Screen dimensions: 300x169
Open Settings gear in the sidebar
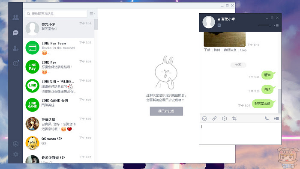click(15, 154)
